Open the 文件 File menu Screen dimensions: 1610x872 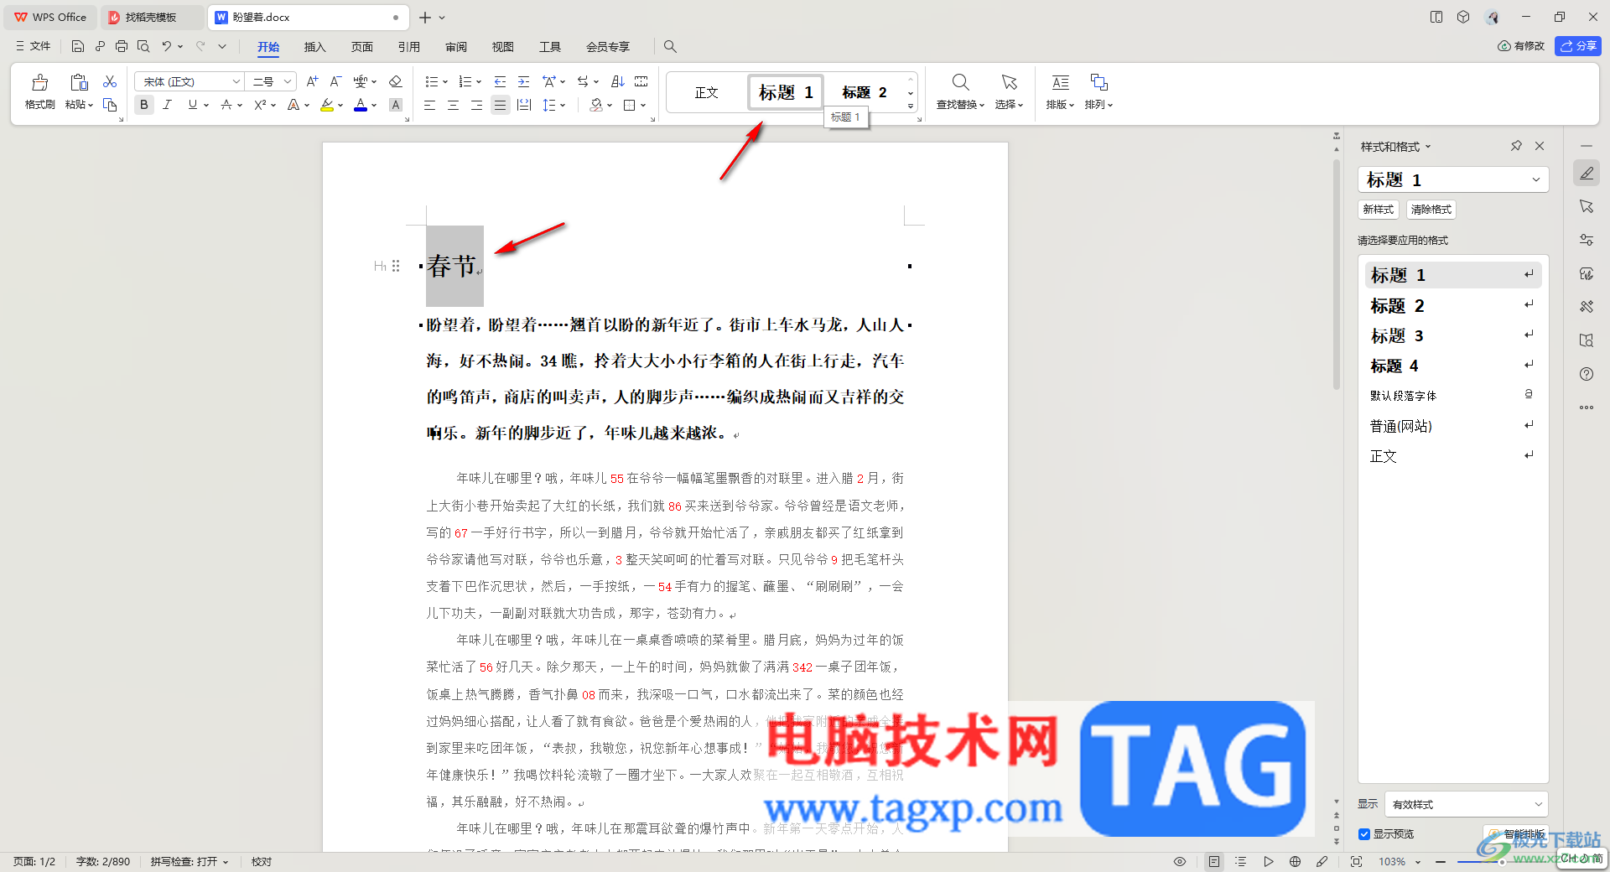click(x=34, y=46)
